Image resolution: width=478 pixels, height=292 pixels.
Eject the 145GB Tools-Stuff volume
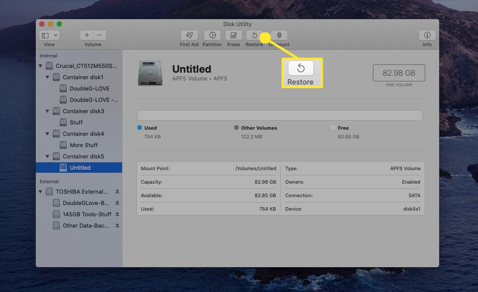click(117, 215)
